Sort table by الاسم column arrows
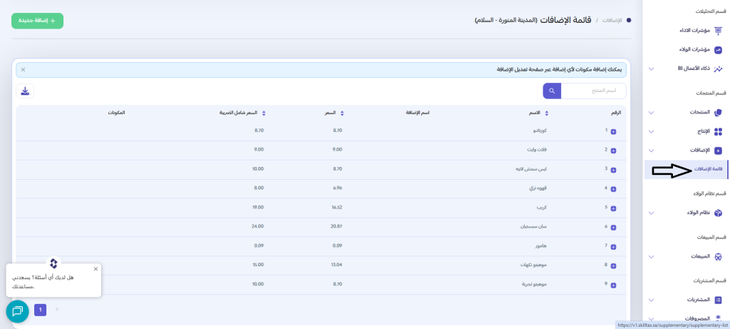 [x=546, y=113]
